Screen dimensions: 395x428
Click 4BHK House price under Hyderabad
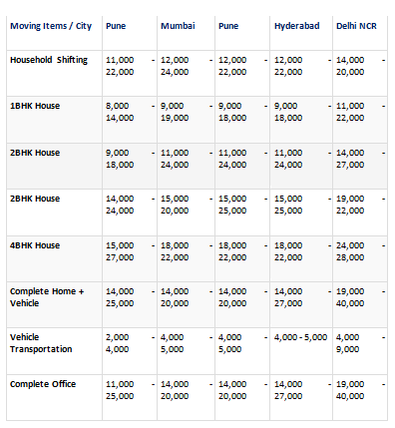(x=302, y=251)
